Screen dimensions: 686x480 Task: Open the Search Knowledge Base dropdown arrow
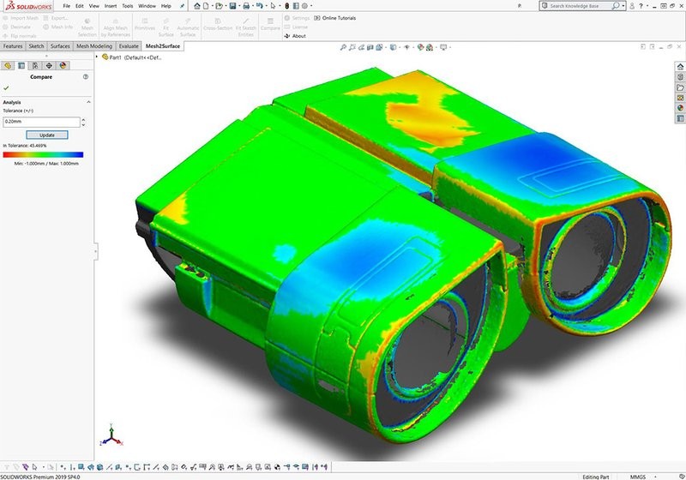coord(624,6)
